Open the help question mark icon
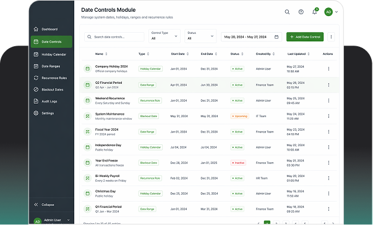 [x=301, y=12]
